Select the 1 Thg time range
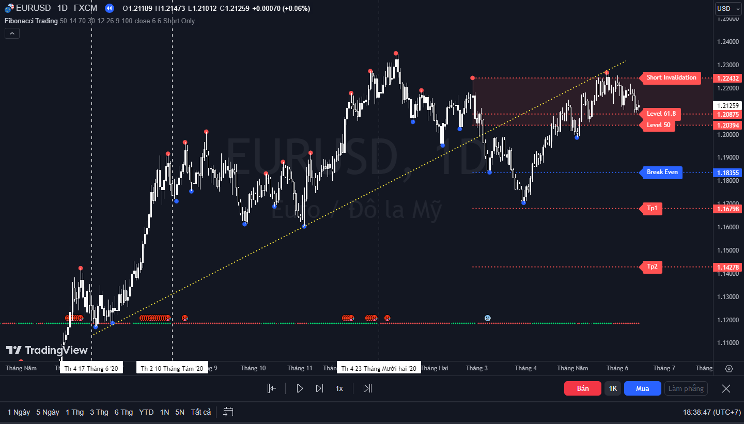744x424 pixels. pos(74,412)
